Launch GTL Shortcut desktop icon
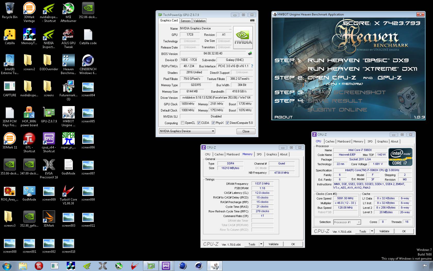The width and height of the screenshot is (433, 271). point(29,142)
